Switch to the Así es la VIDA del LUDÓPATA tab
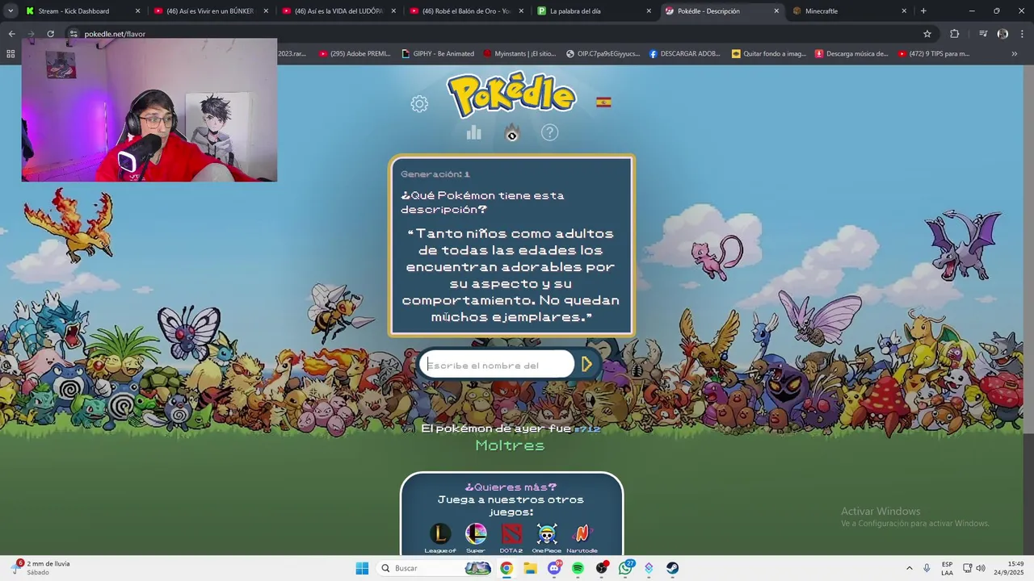Image resolution: width=1034 pixels, height=581 pixels. coord(338,11)
